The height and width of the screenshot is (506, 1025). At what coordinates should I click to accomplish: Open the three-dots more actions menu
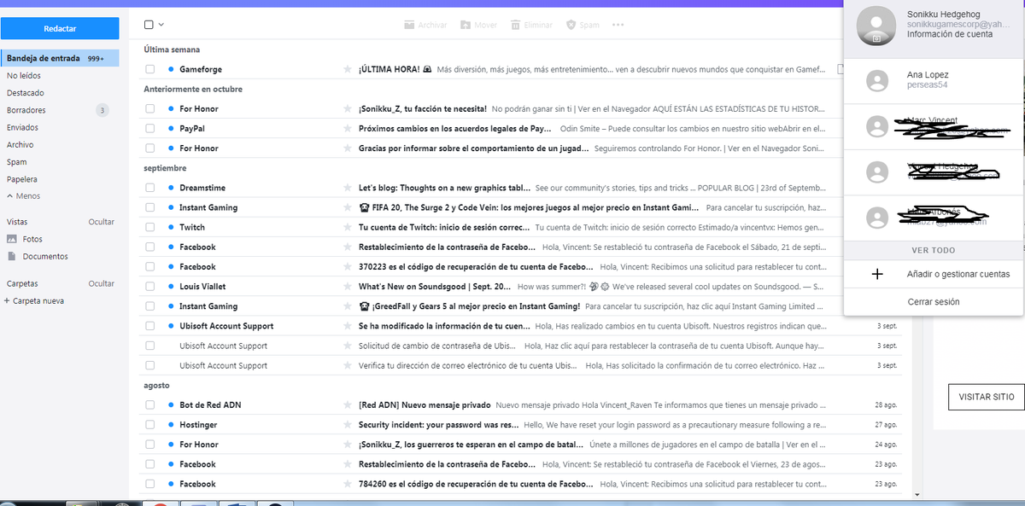click(618, 25)
